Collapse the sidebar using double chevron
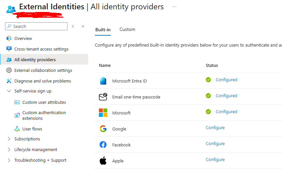Screen dimensions: 282x191 [x=83, y=26]
